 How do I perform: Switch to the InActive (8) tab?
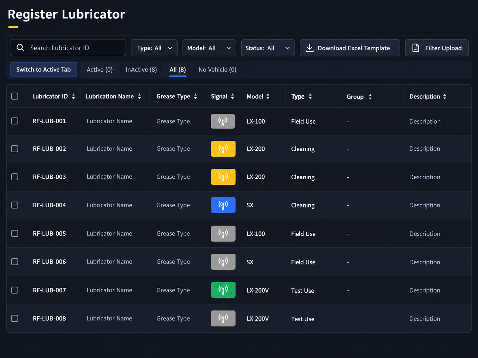(141, 70)
